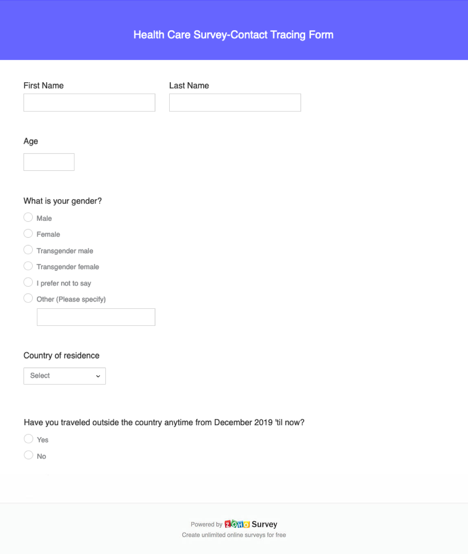Click the survey title header
The image size is (468, 554).
(x=234, y=35)
